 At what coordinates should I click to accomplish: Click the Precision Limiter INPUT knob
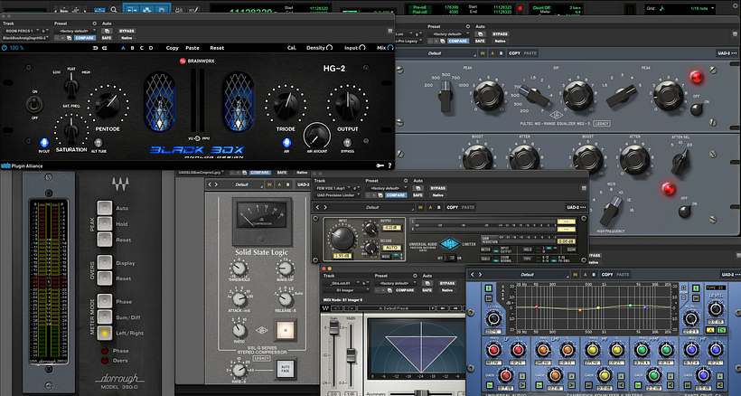[x=342, y=238]
